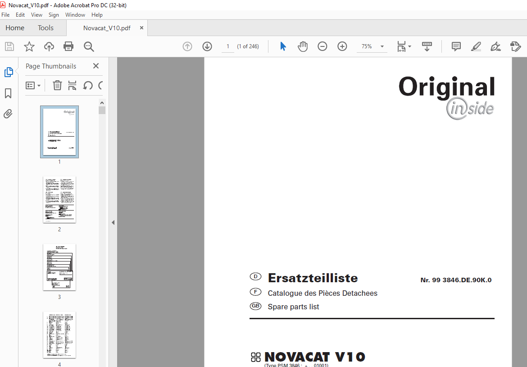Screen dimensions: 527x367
Task: Switch to the Tools tab
Action: tap(45, 28)
